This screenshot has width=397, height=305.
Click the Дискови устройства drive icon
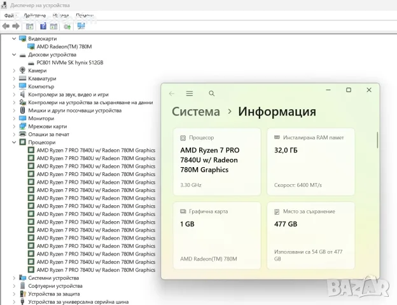22,55
